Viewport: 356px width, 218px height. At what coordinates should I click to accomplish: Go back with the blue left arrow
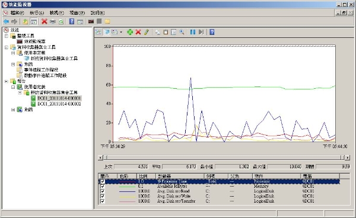(6, 21)
